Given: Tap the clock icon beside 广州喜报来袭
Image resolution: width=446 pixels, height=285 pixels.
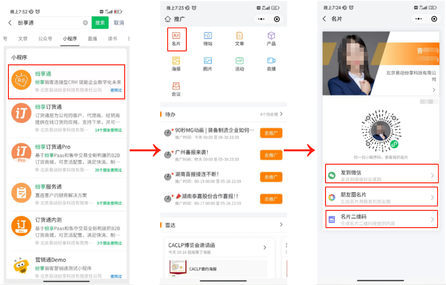Looking at the screenshot, I should click(x=168, y=155).
